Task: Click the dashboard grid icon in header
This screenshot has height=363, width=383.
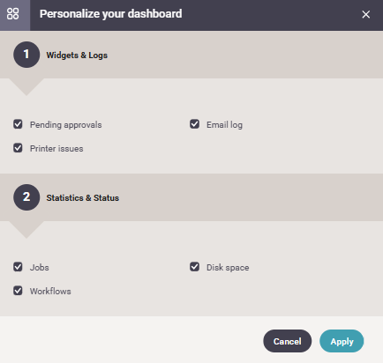Action: (13, 14)
